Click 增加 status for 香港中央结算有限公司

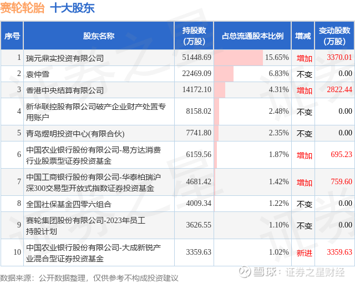[x=305, y=90]
